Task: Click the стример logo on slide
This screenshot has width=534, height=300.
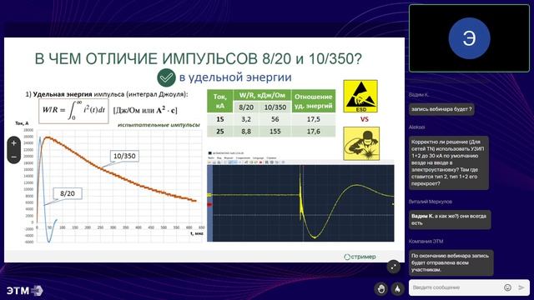Action: (x=360, y=257)
